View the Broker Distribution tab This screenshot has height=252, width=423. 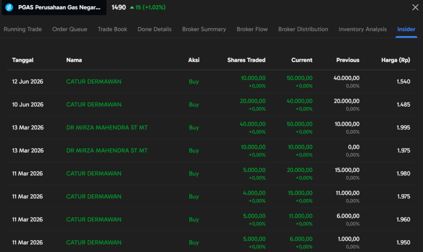[x=303, y=29]
